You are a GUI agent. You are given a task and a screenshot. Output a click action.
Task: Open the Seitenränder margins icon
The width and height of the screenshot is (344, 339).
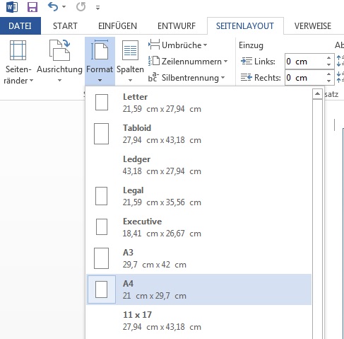18,50
